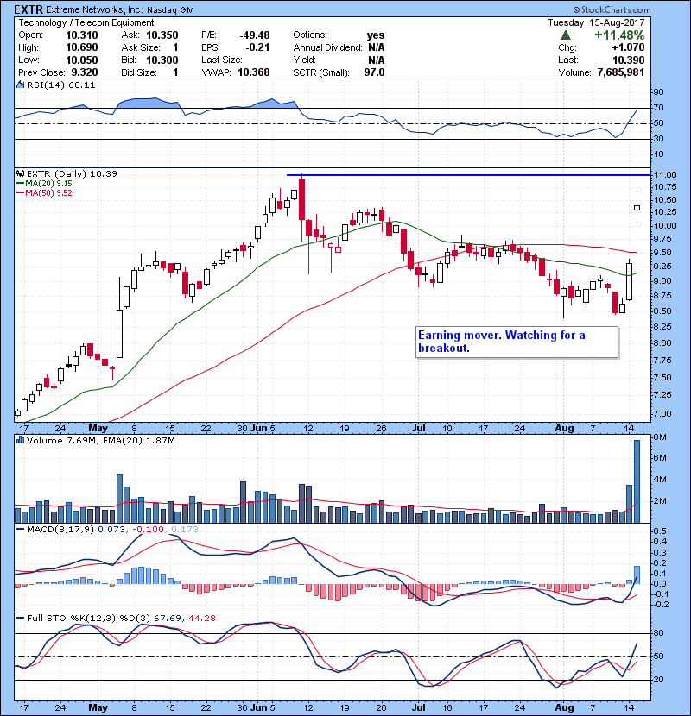Click the Low value 10.050
The height and width of the screenshot is (716, 691).
(x=81, y=60)
